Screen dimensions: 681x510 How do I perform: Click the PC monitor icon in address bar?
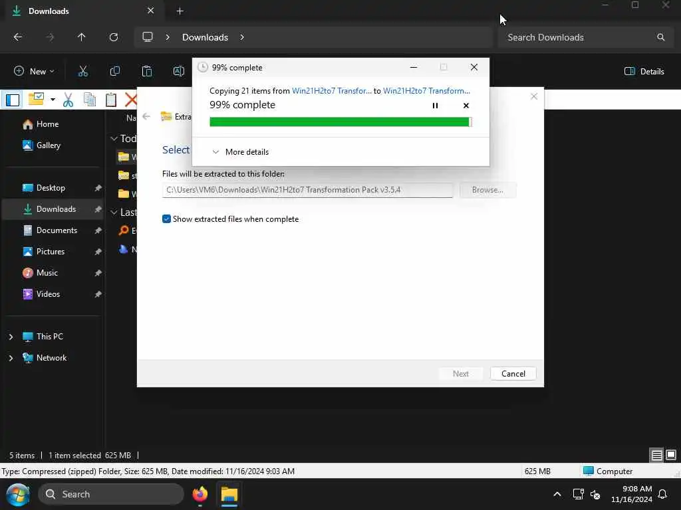tap(148, 37)
